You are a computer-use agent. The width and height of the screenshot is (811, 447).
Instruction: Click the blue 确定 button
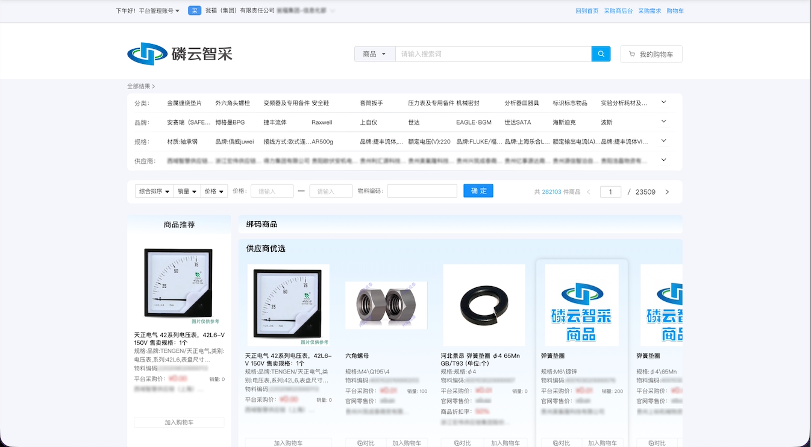point(478,191)
